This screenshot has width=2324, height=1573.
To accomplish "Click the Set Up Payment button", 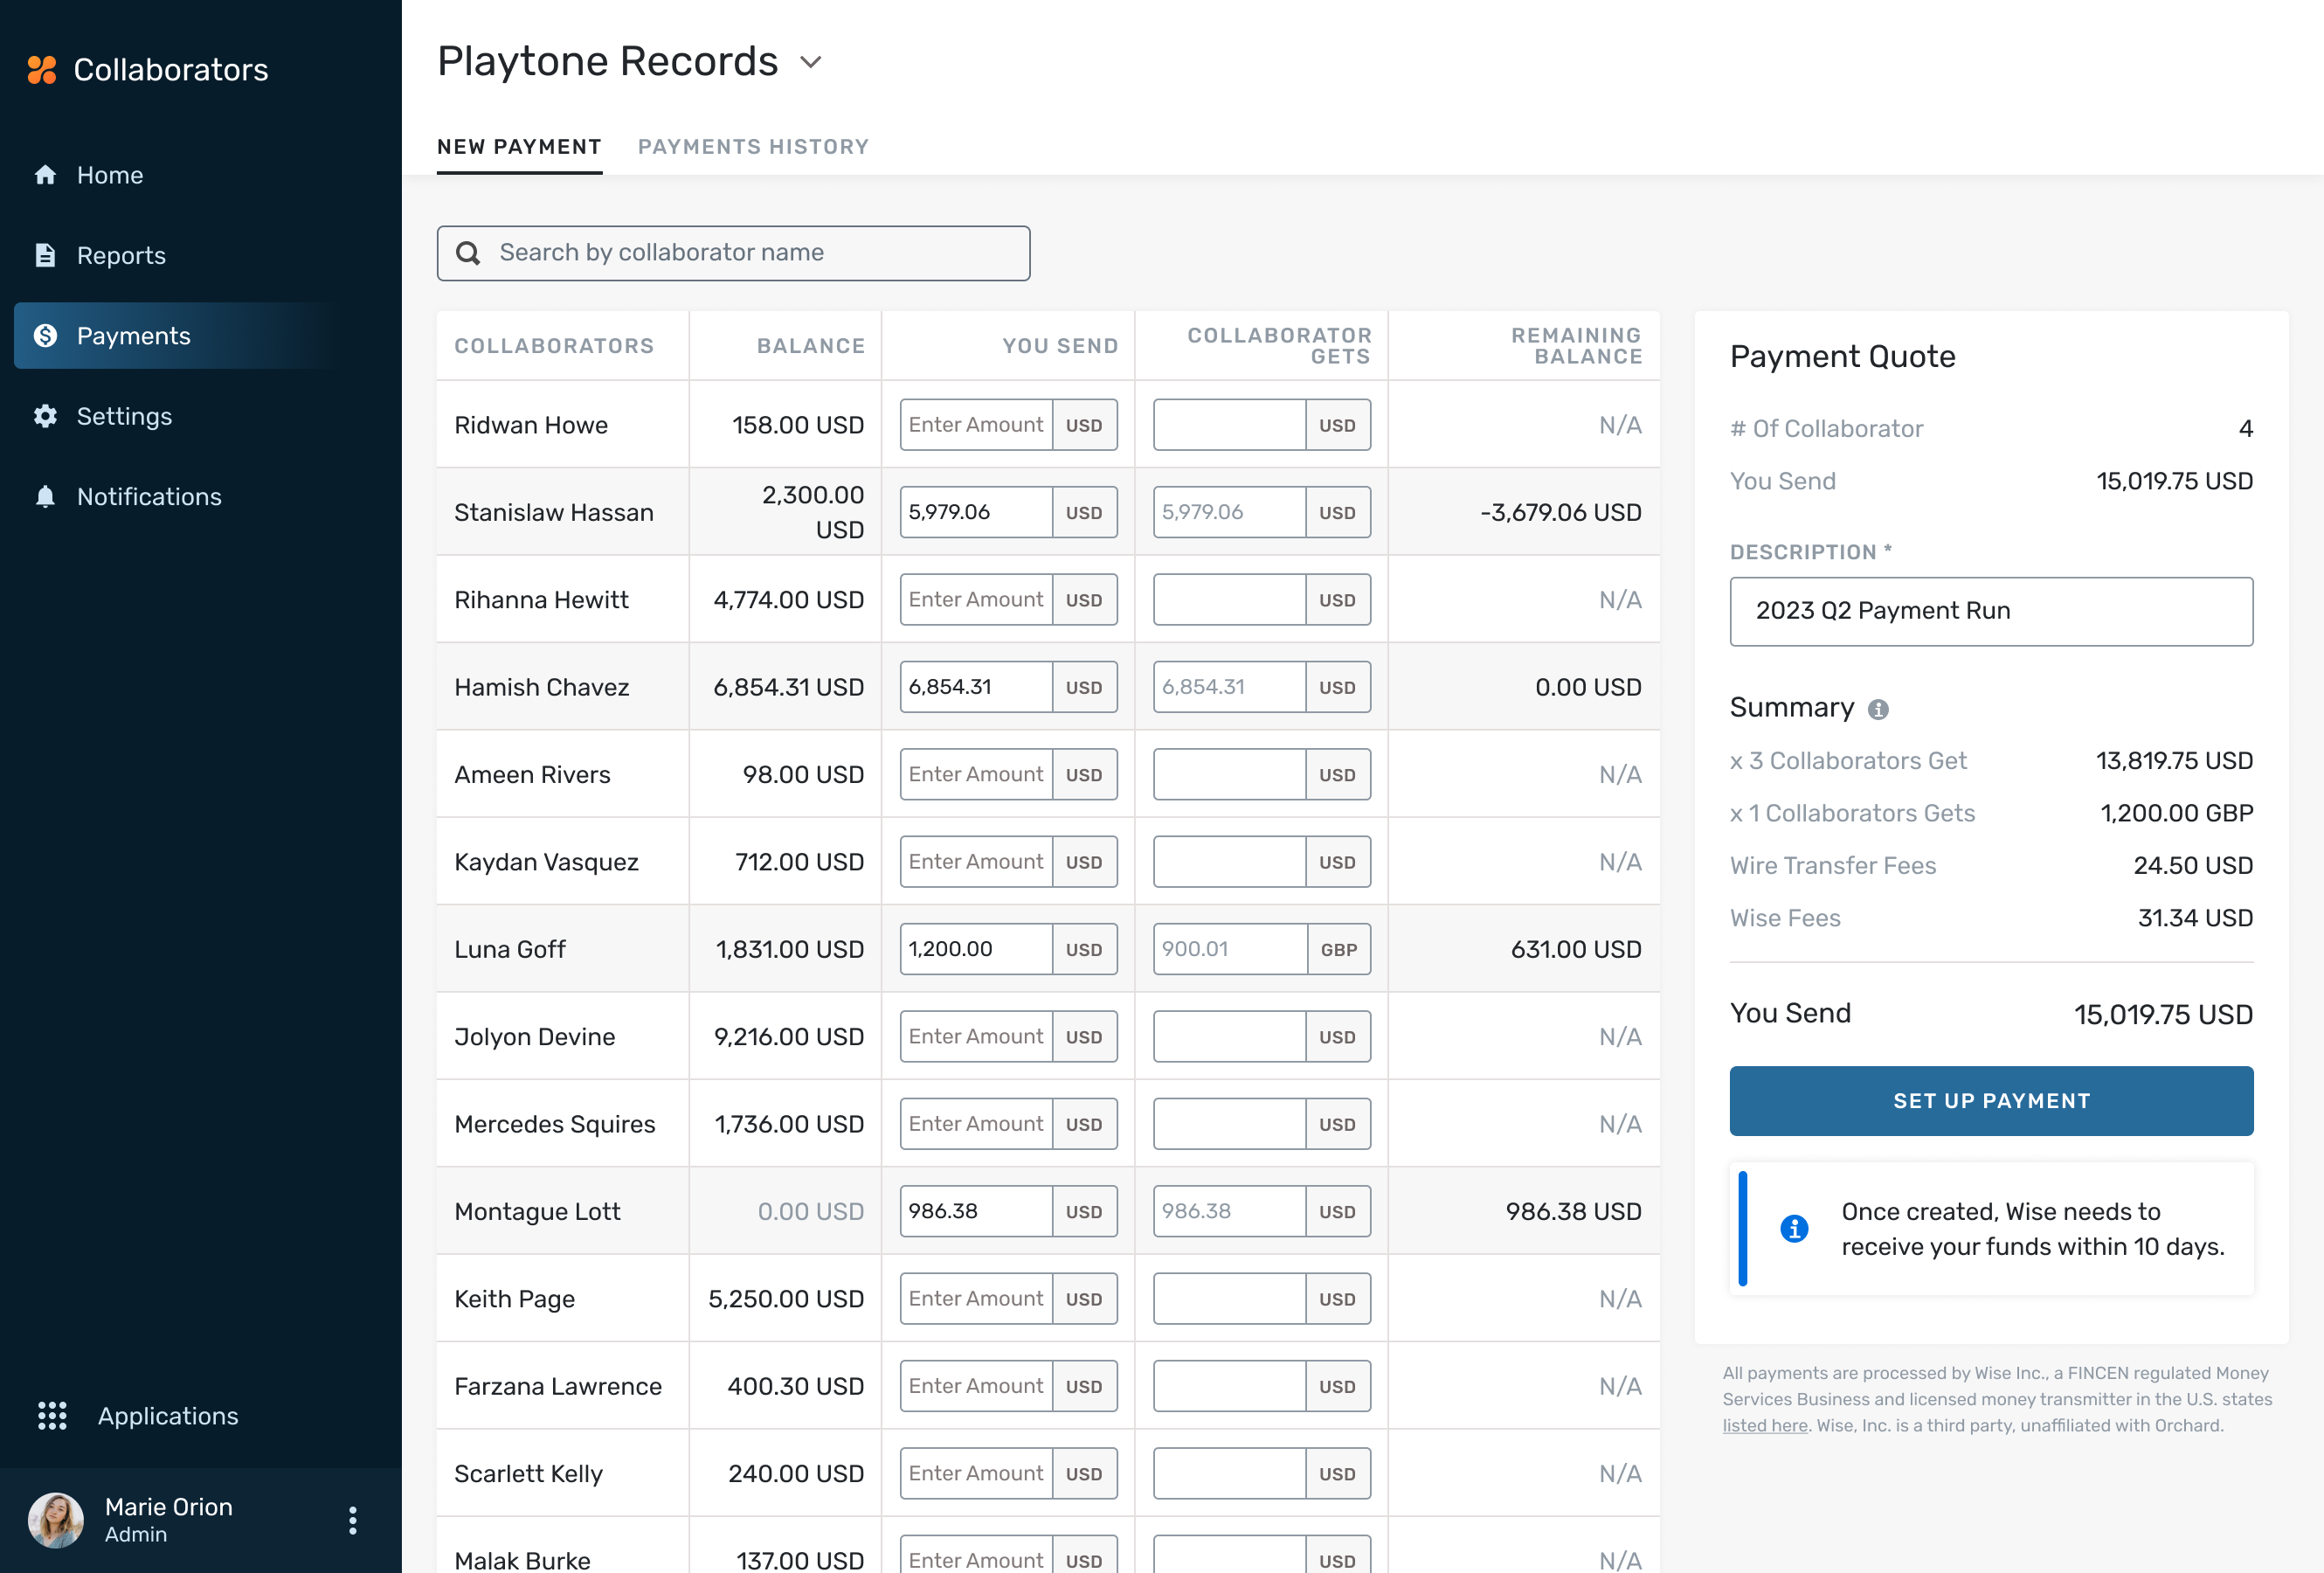I will (1990, 1100).
